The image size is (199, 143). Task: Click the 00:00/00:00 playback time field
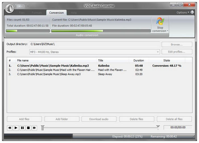click(x=178, y=127)
